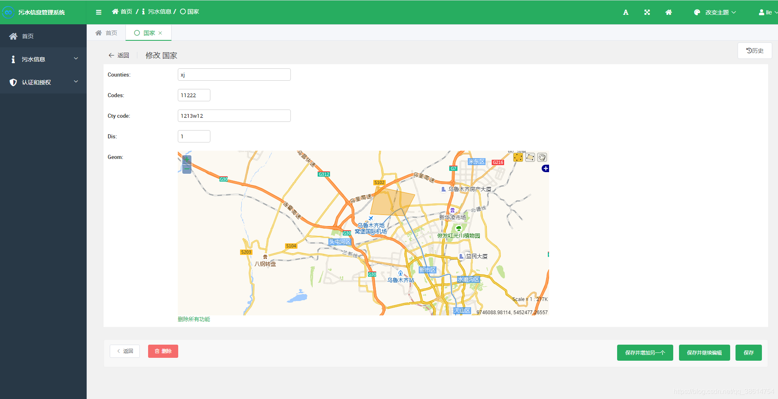The width and height of the screenshot is (778, 399).
Task: Click the red 删除 button
Action: 163,351
